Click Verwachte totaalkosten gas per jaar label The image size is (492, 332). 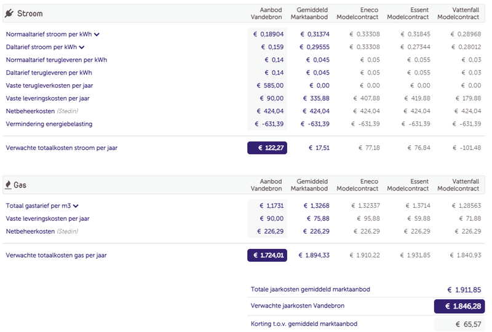(x=56, y=255)
